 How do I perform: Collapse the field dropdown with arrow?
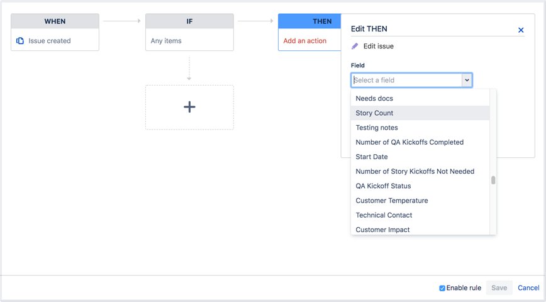(x=467, y=80)
